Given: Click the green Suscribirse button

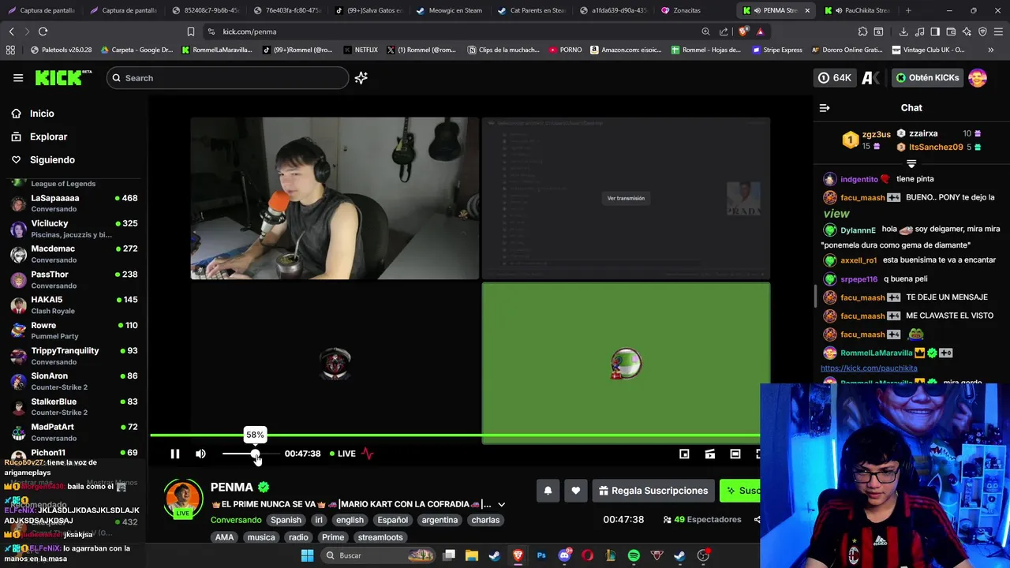Looking at the screenshot, I should pyautogui.click(x=742, y=491).
